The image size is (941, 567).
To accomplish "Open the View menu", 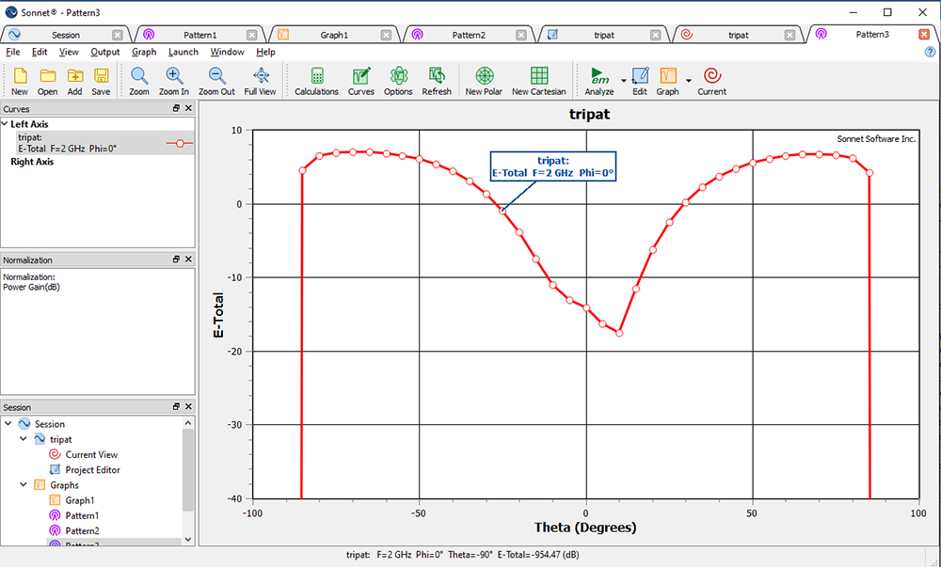I will pos(69,52).
